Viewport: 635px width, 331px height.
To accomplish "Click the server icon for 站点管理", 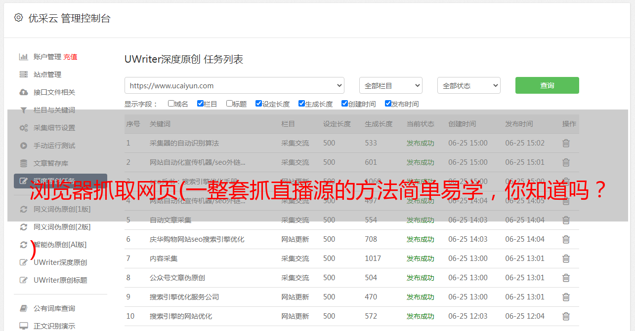I will (23, 74).
